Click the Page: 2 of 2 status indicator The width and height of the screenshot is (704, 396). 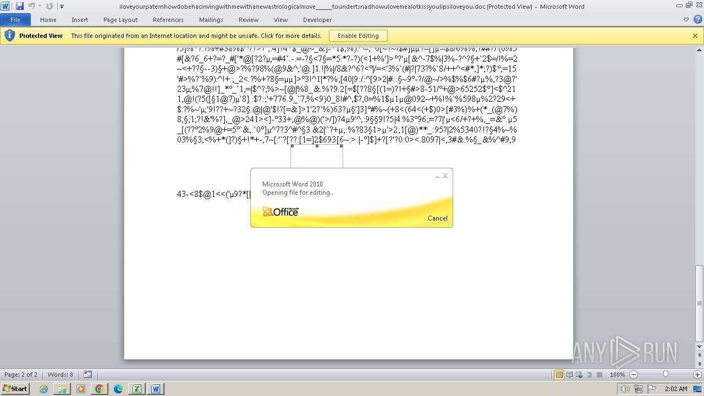pyautogui.click(x=21, y=375)
